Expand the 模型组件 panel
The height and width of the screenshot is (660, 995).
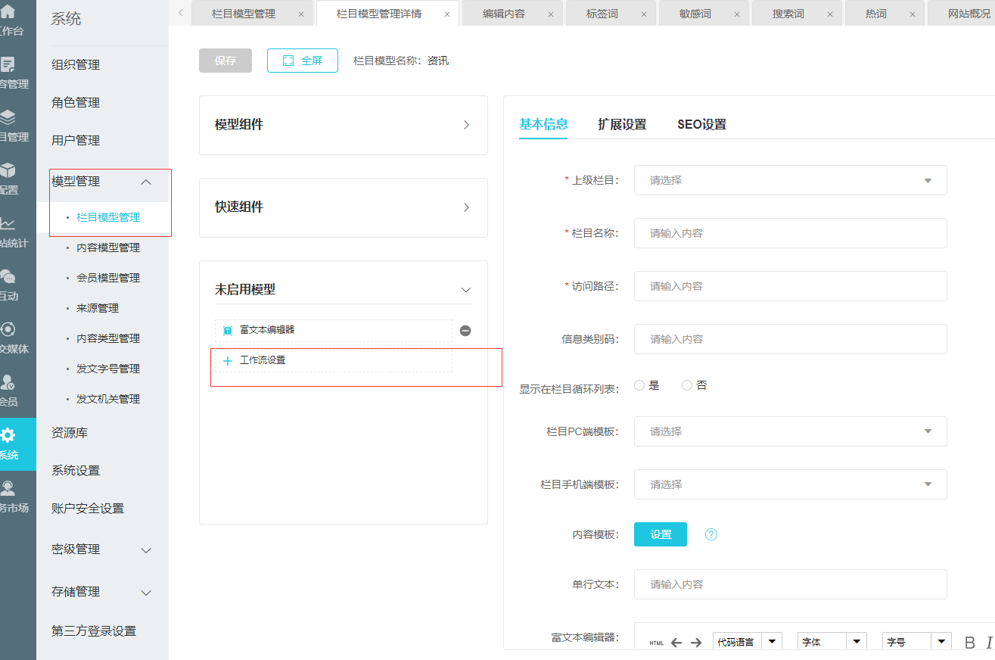point(343,125)
